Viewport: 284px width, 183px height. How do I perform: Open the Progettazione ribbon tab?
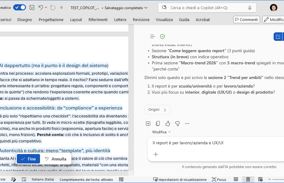coord(51,20)
